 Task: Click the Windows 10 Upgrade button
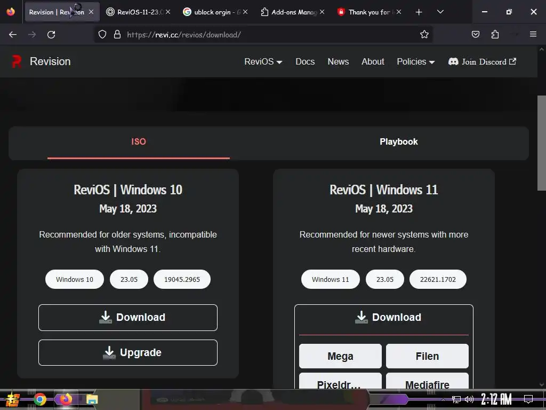(128, 353)
